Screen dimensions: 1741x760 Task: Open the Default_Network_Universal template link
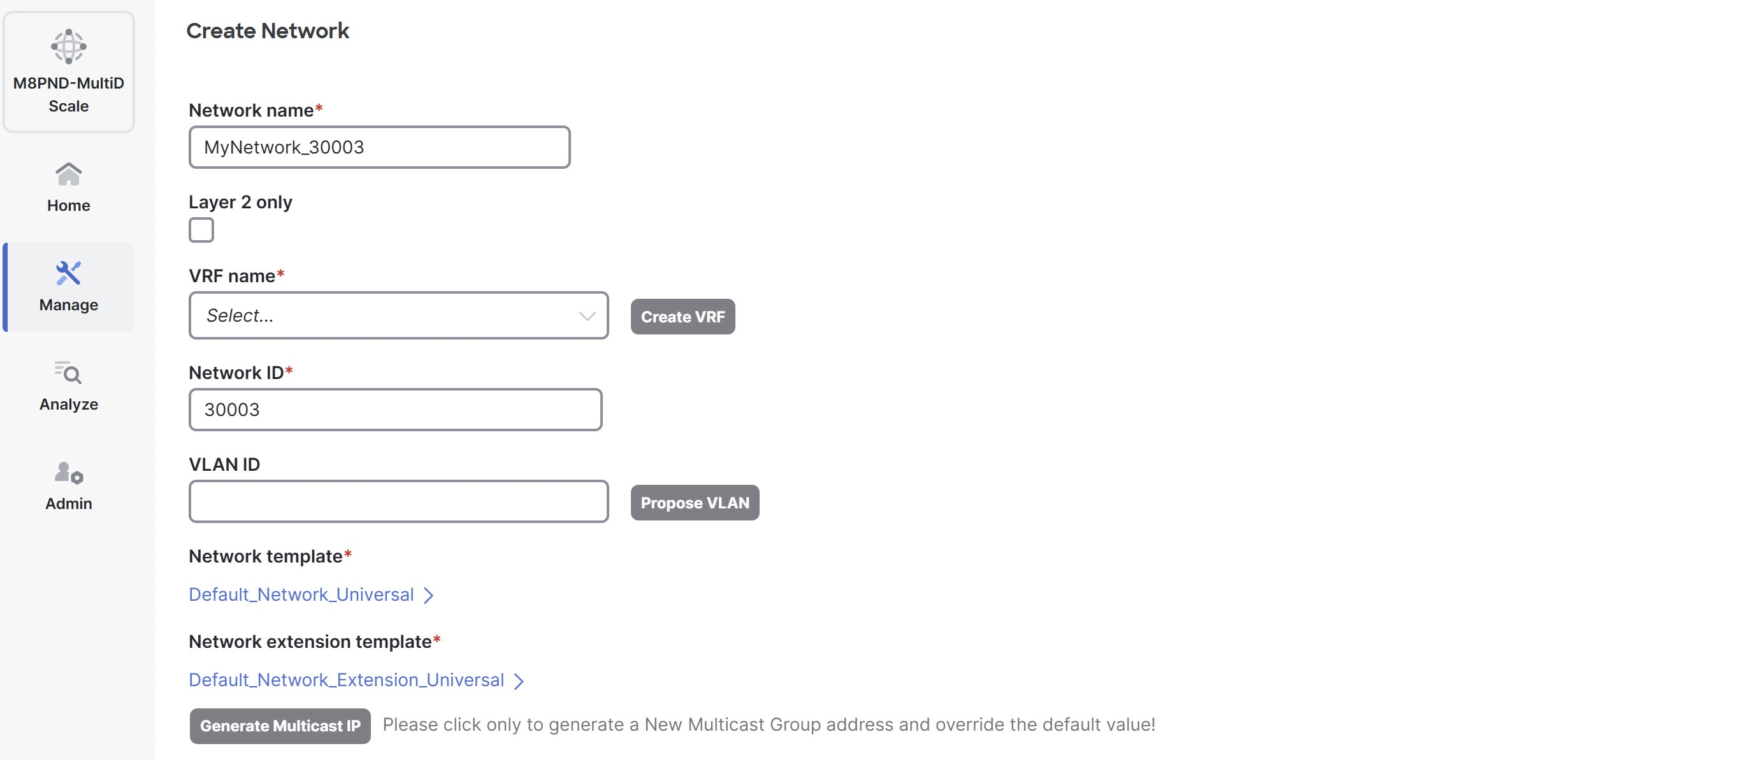(x=301, y=594)
